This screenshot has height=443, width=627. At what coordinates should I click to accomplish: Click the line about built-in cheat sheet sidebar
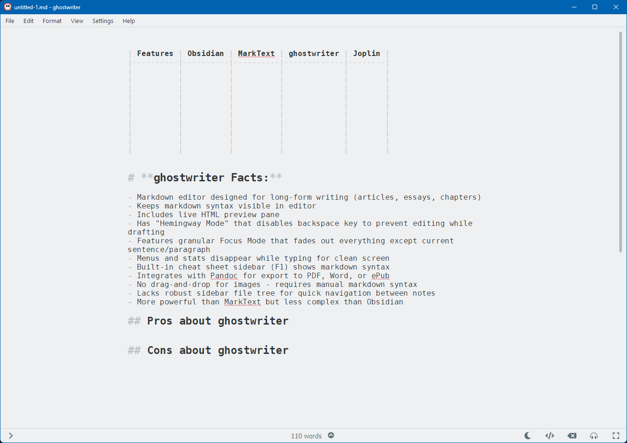[x=263, y=267]
